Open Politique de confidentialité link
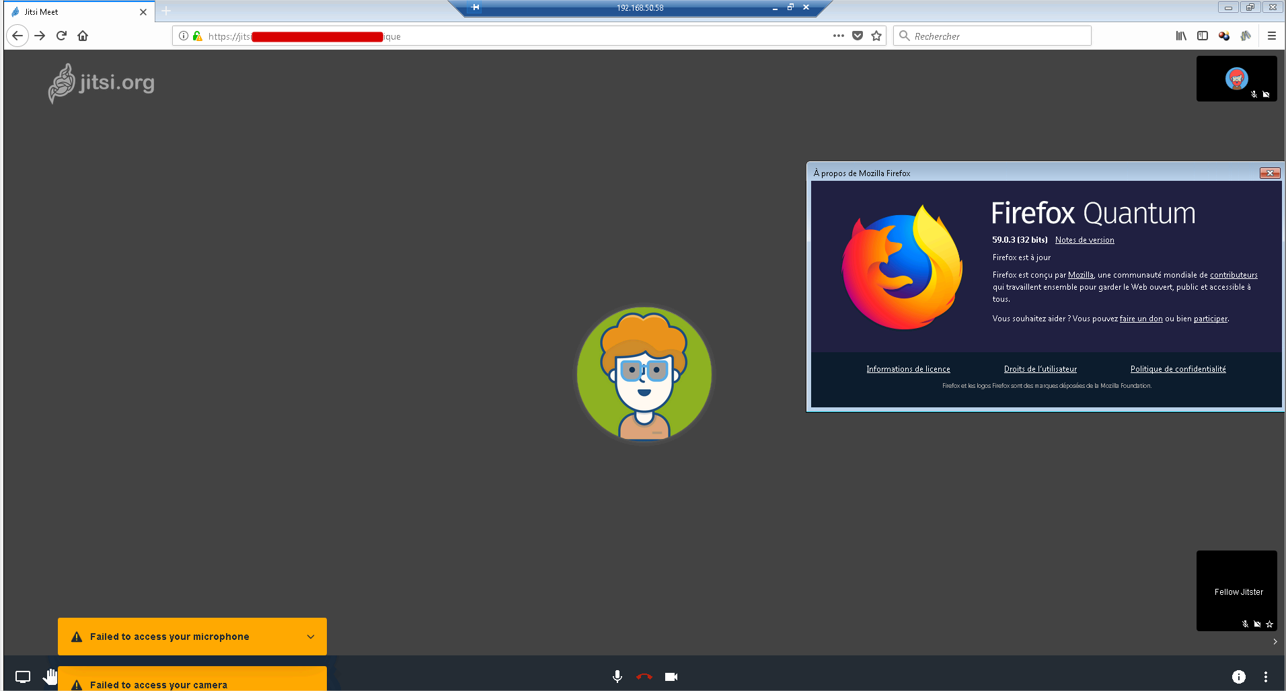This screenshot has height=691, width=1286. click(1178, 369)
